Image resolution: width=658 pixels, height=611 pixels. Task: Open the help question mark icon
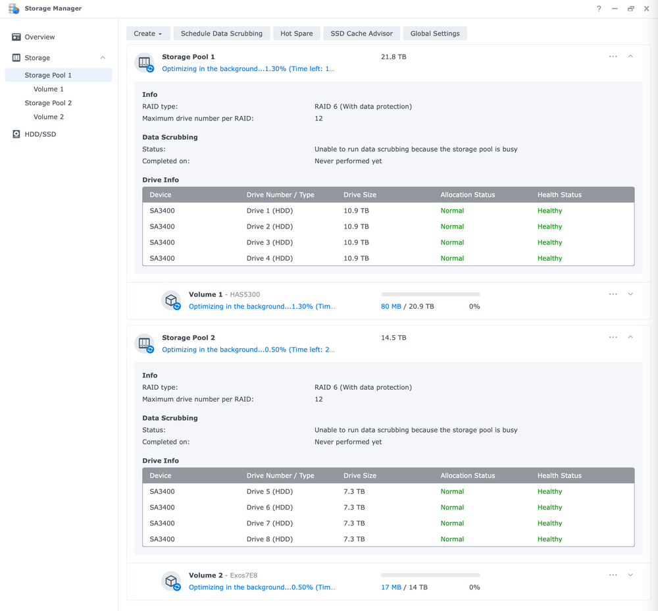(599, 9)
